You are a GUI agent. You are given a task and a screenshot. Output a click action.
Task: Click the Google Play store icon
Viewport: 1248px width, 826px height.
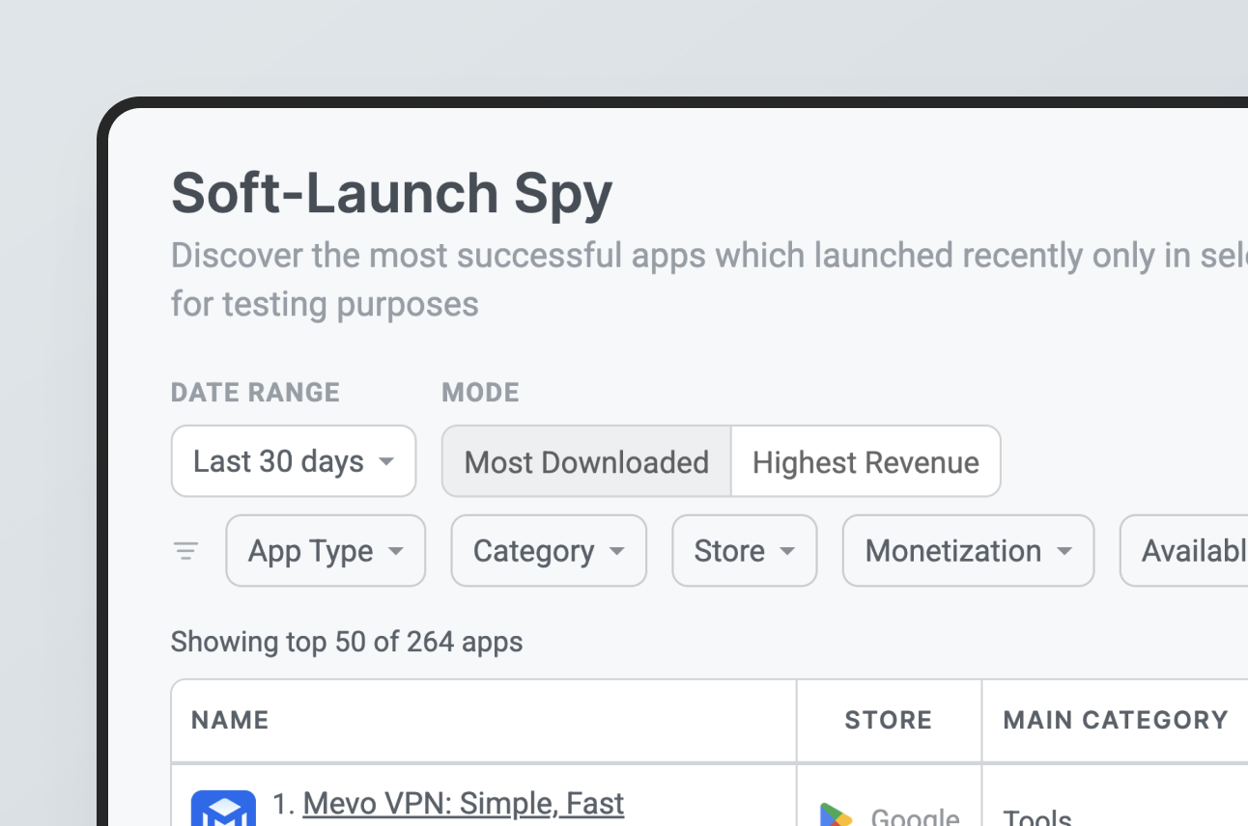point(837,814)
